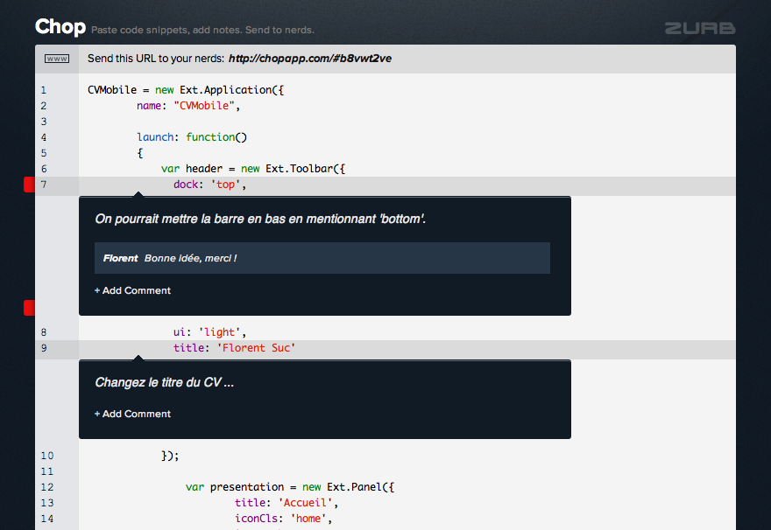771x530 pixels.
Task: Open the chopapp.com share URL
Action: pos(309,59)
